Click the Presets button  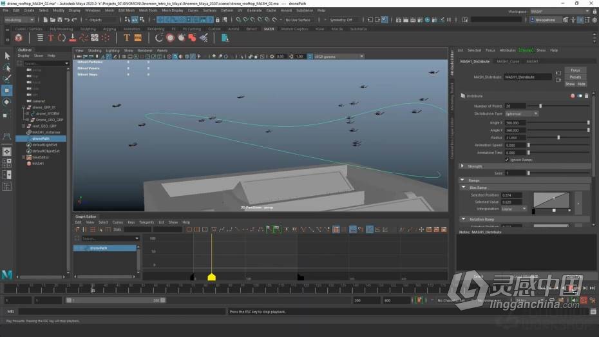(x=575, y=77)
